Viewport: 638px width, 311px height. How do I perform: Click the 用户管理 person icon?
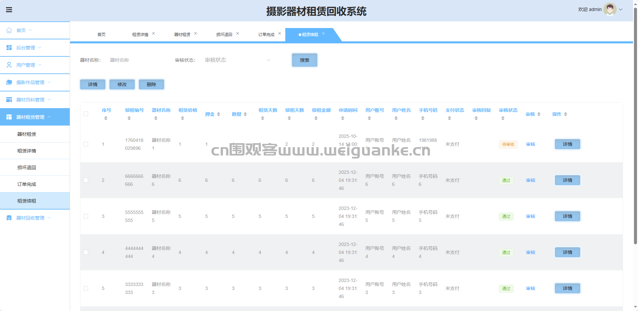pos(9,65)
